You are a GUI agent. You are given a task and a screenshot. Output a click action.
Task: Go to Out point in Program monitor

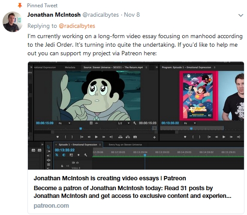(x=238, y=137)
